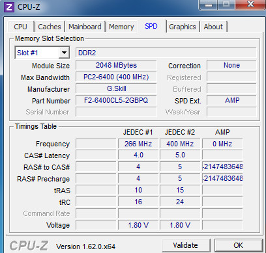Click the tRAS value 15
Viewport: 266px width, 253px height.
pyautogui.click(x=180, y=190)
